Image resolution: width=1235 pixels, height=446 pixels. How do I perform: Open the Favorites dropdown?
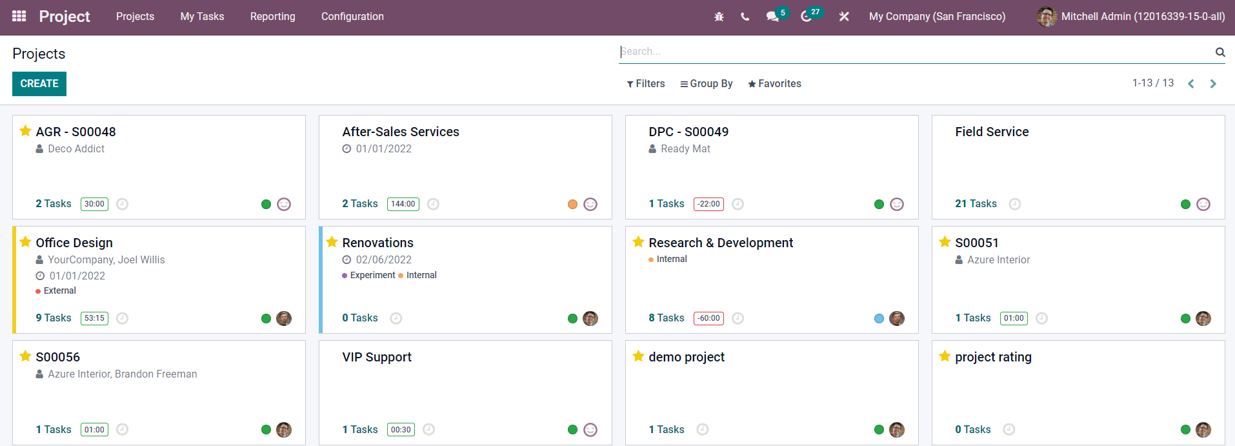[x=774, y=84]
